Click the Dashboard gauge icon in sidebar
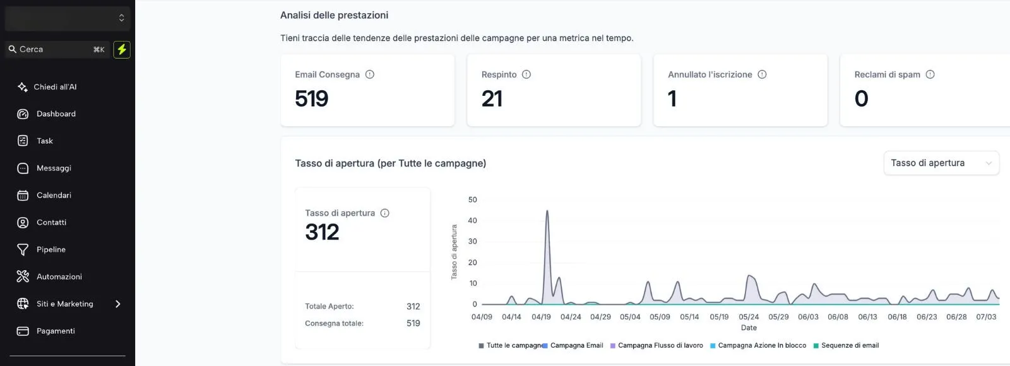The width and height of the screenshot is (1010, 366). 23,114
